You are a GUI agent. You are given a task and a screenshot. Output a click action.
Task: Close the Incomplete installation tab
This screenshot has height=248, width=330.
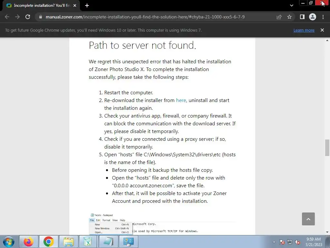[75, 5]
